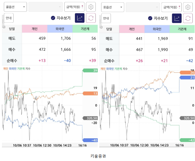This screenshot has height=161, width=195.
Task: Expand the 풋옵션 dropdown
Action: (x=113, y=7)
